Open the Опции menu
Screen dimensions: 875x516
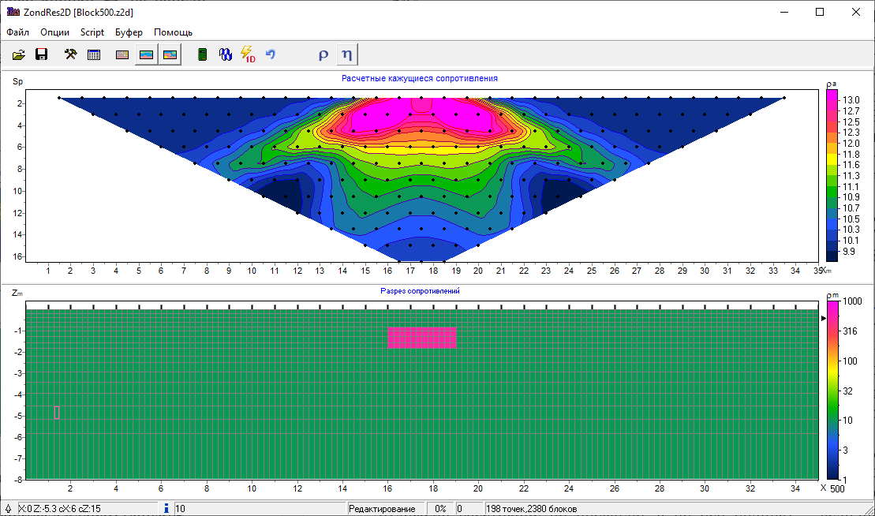[54, 32]
